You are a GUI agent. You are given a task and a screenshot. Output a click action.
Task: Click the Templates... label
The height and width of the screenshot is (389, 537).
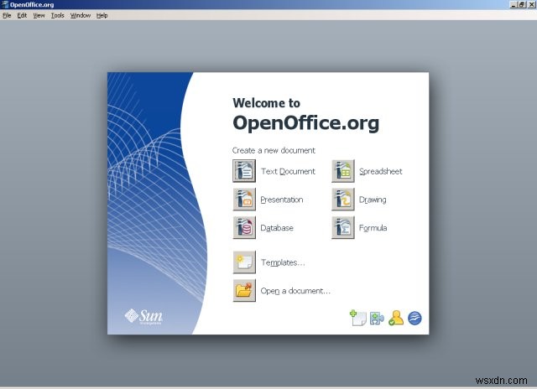point(283,262)
